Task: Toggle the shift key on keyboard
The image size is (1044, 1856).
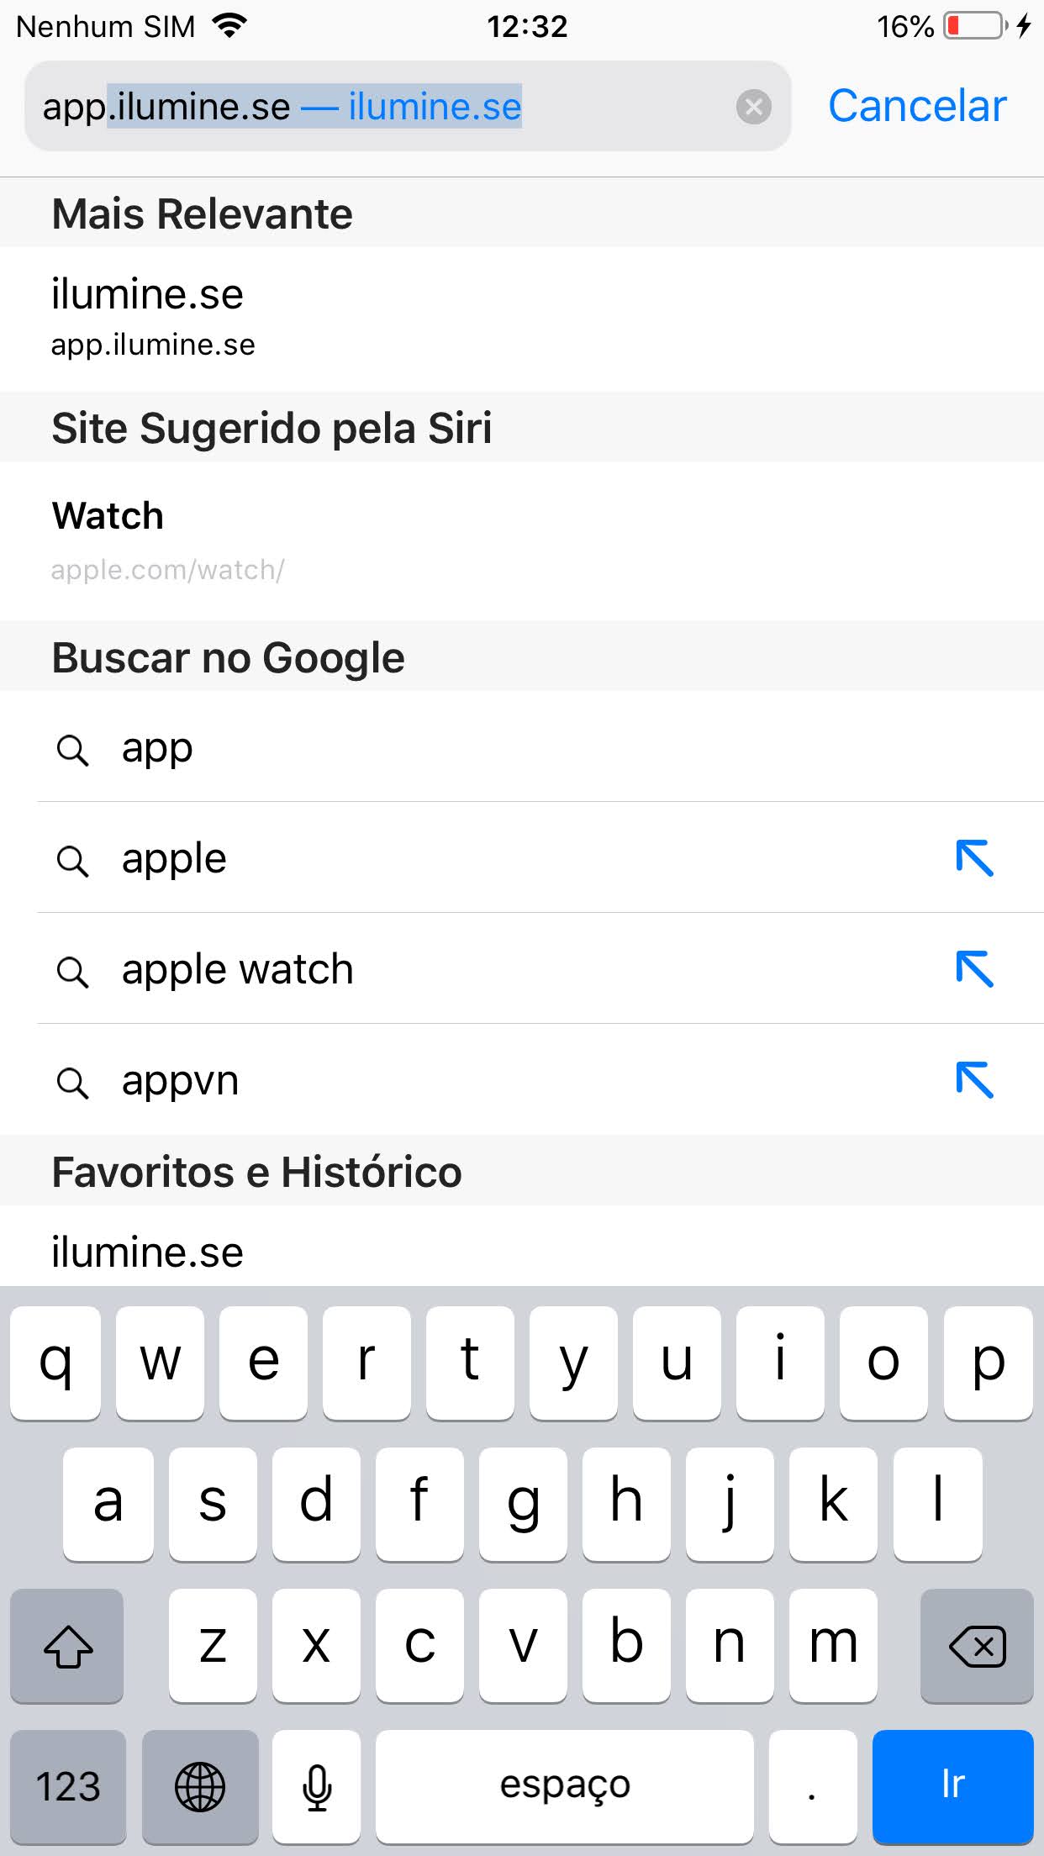Action: click(67, 1645)
